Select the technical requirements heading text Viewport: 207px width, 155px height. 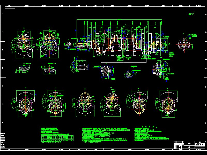[148, 127]
